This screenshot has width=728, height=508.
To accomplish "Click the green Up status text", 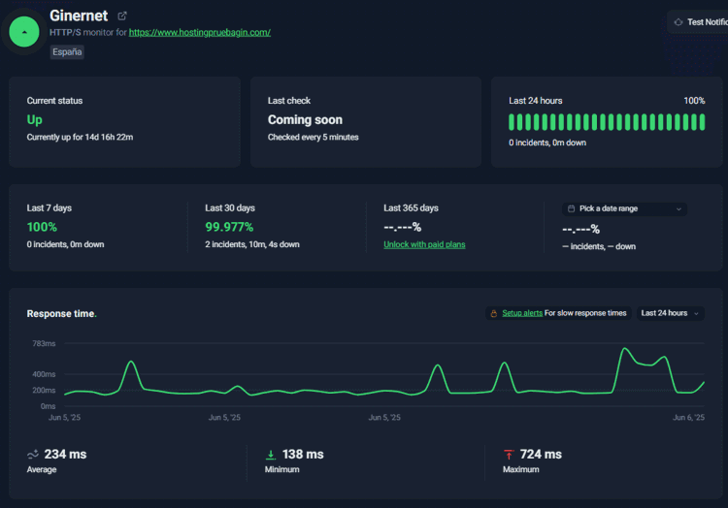I will [x=34, y=120].
